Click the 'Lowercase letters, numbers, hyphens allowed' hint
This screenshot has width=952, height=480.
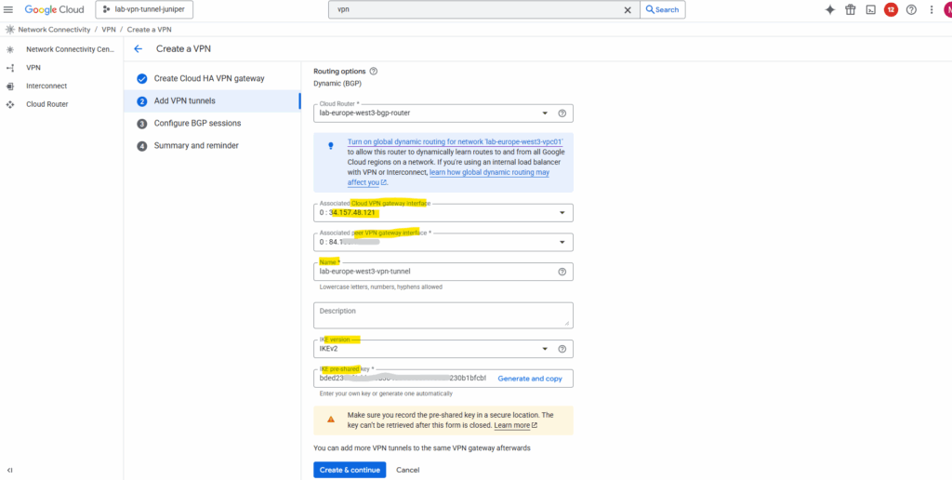(x=380, y=287)
